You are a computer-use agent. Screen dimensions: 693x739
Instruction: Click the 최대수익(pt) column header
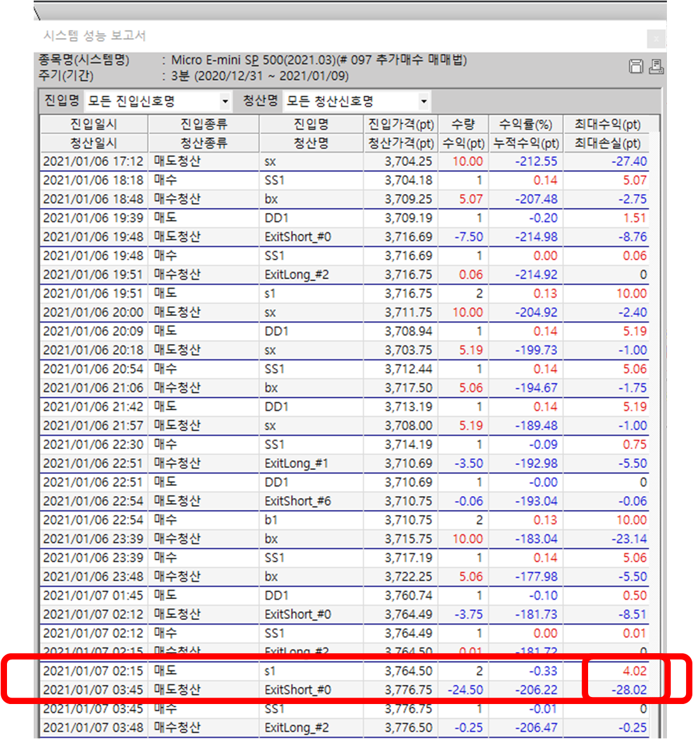(607, 124)
